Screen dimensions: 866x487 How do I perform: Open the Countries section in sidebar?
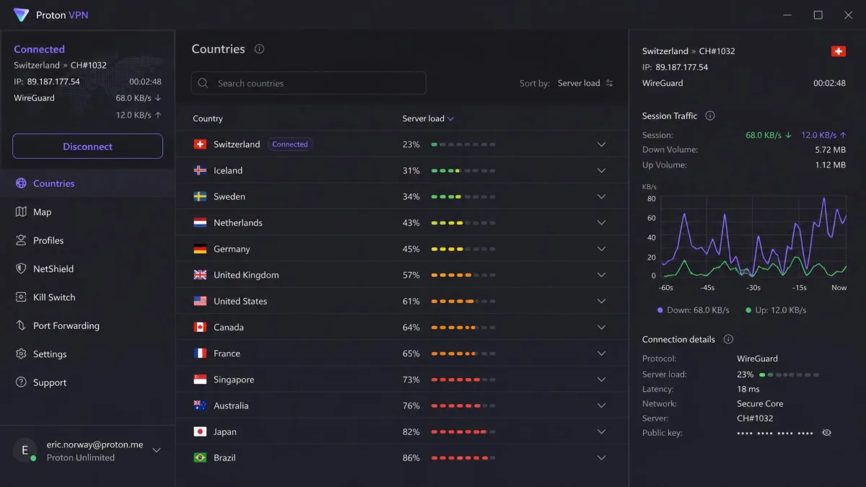(x=87, y=183)
